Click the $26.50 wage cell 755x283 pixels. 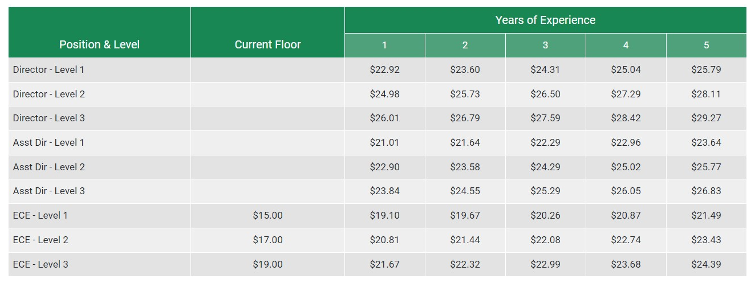pos(545,94)
